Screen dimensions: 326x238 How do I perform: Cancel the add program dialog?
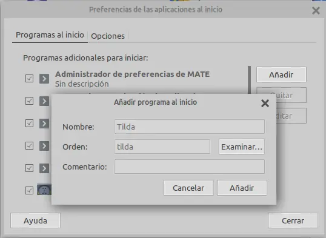pos(188,188)
